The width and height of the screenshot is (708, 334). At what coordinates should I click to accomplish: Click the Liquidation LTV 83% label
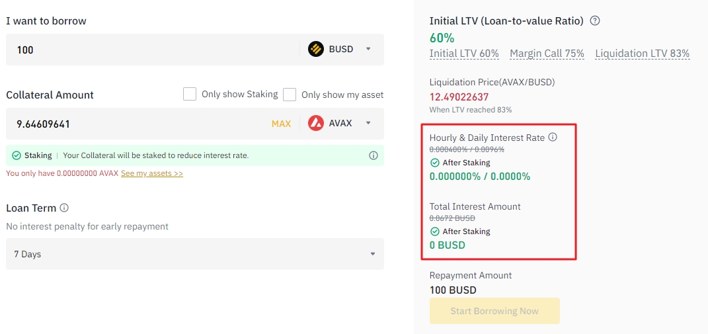[642, 54]
